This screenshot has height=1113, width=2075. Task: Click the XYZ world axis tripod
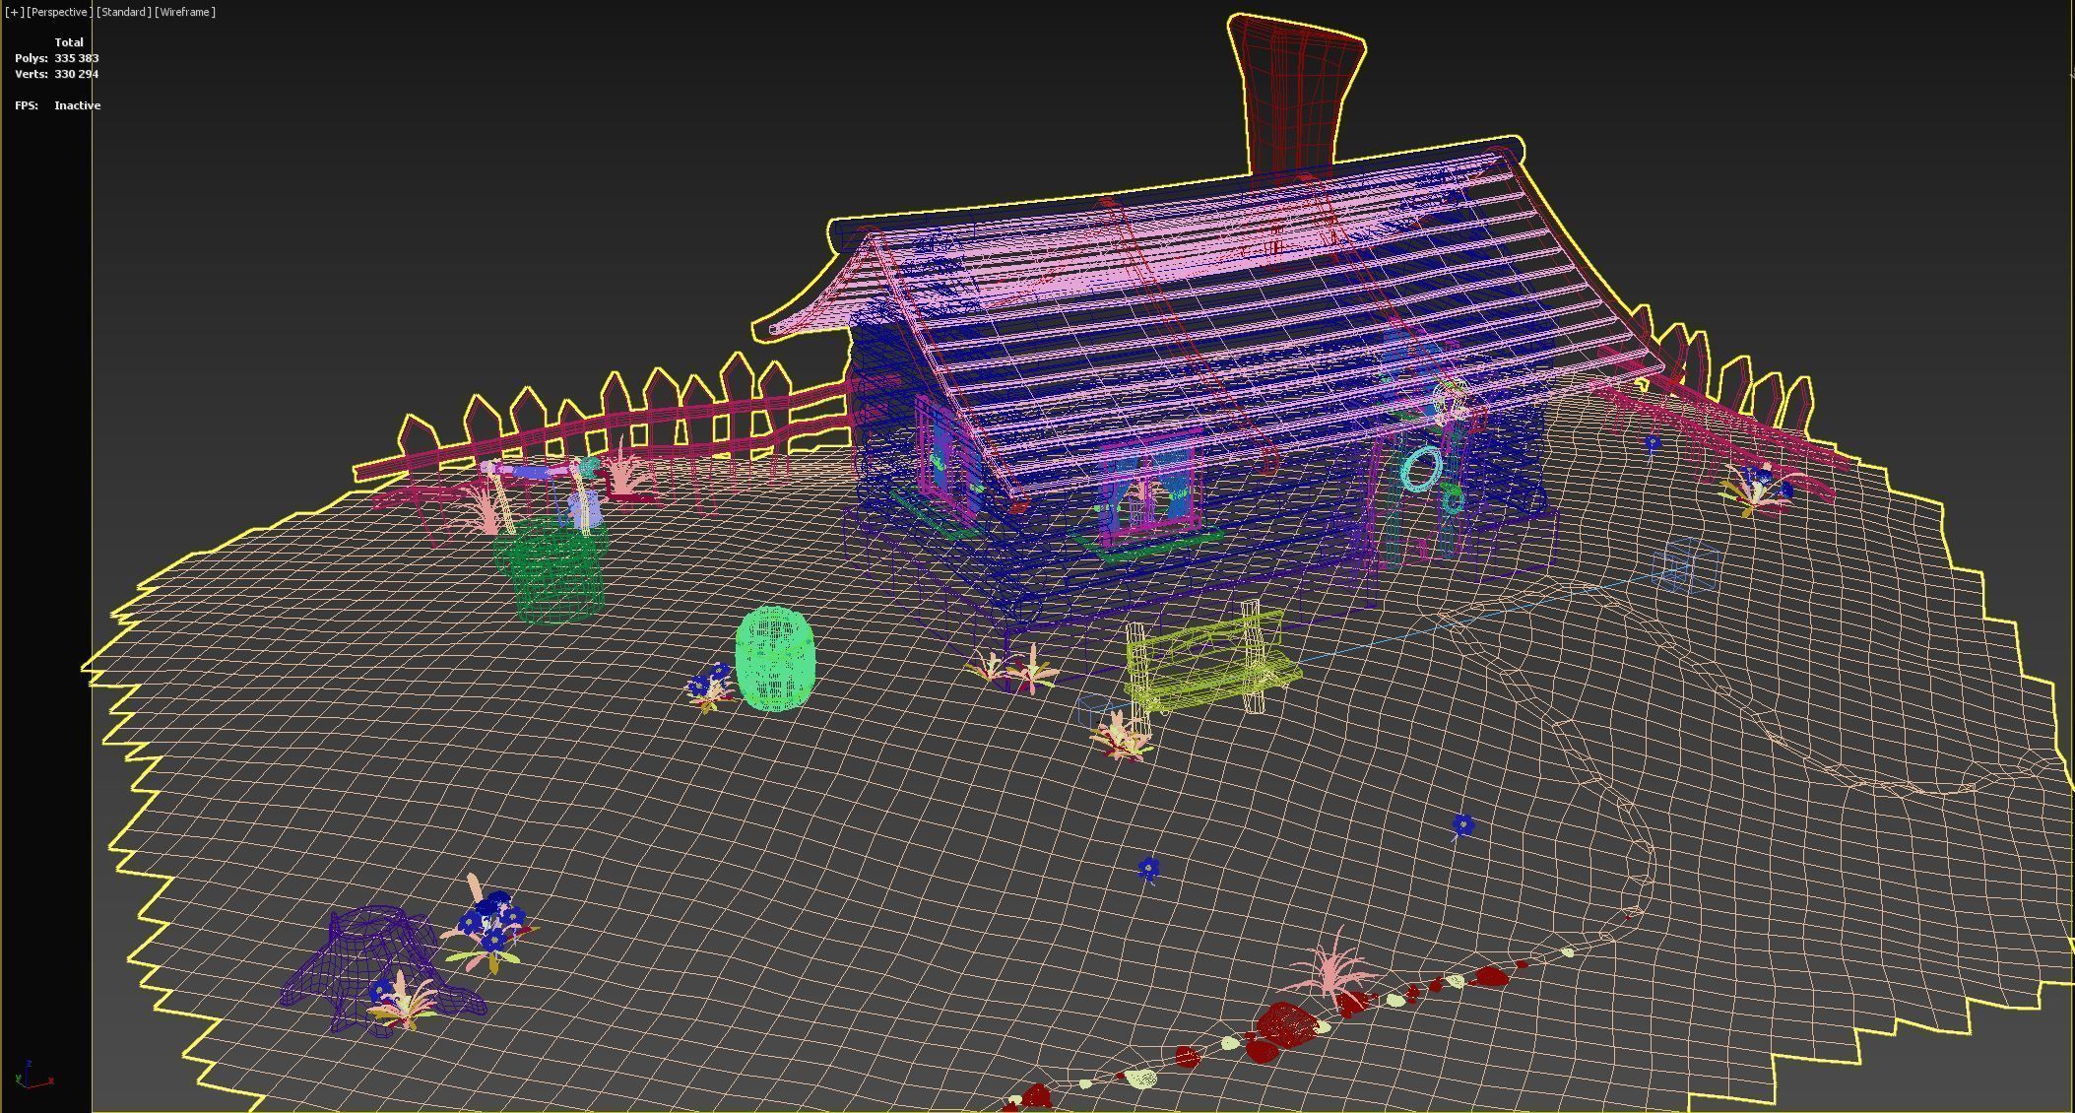pyautogui.click(x=35, y=1075)
